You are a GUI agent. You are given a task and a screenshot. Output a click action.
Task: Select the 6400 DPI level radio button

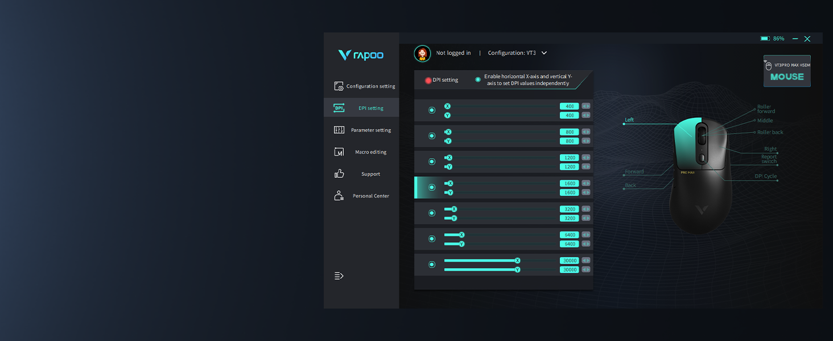coord(432,239)
